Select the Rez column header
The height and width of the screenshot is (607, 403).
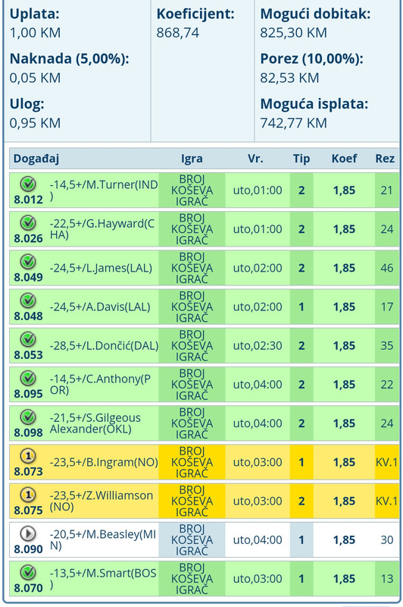click(x=385, y=159)
